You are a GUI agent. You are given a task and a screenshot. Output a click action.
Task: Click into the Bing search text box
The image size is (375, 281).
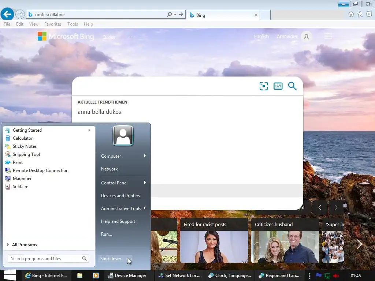pos(165,86)
